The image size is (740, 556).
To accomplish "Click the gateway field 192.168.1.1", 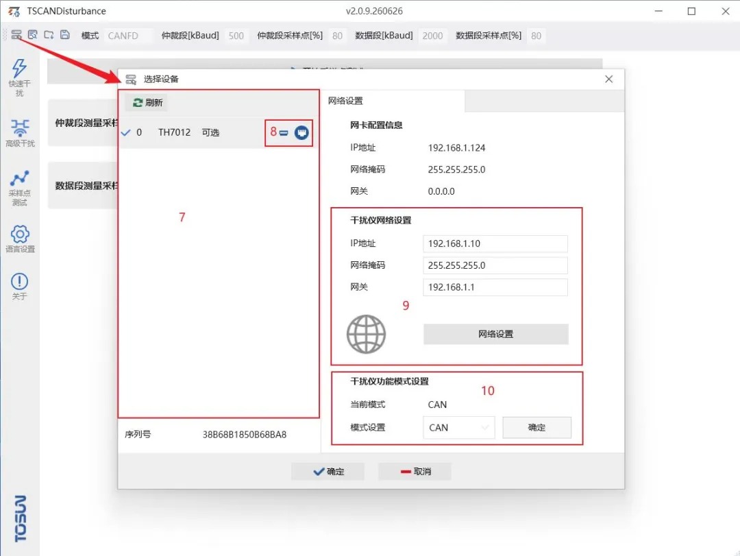I will click(x=495, y=287).
